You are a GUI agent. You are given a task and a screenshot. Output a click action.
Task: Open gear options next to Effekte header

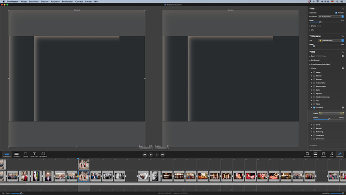pos(342,68)
